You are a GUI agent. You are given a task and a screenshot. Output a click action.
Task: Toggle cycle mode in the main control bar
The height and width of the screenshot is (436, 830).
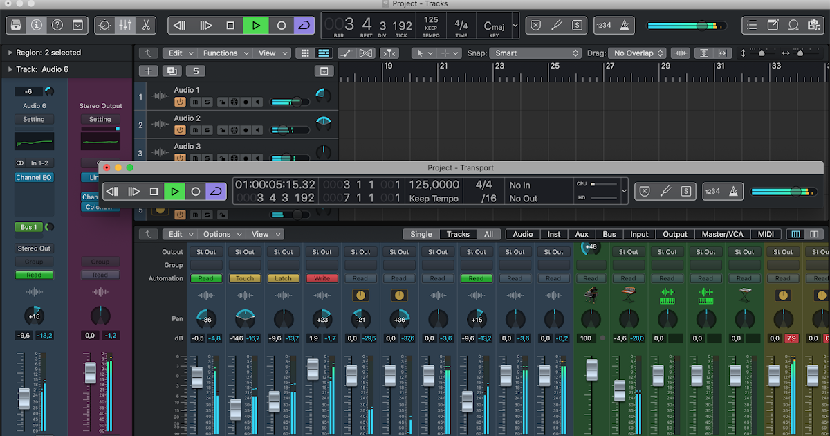point(304,26)
